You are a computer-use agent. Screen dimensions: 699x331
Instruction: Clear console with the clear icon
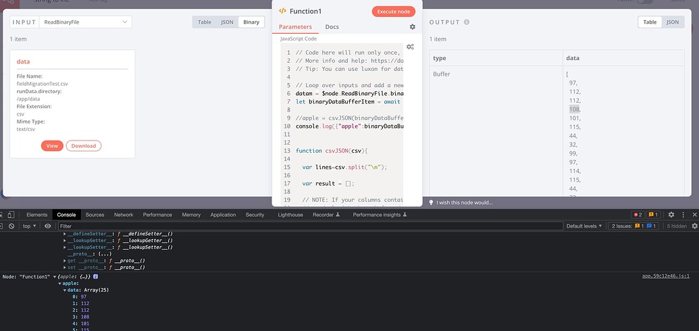tap(11, 226)
